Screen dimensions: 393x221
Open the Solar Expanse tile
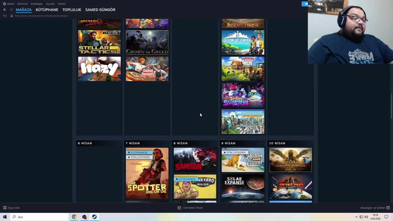point(243,187)
